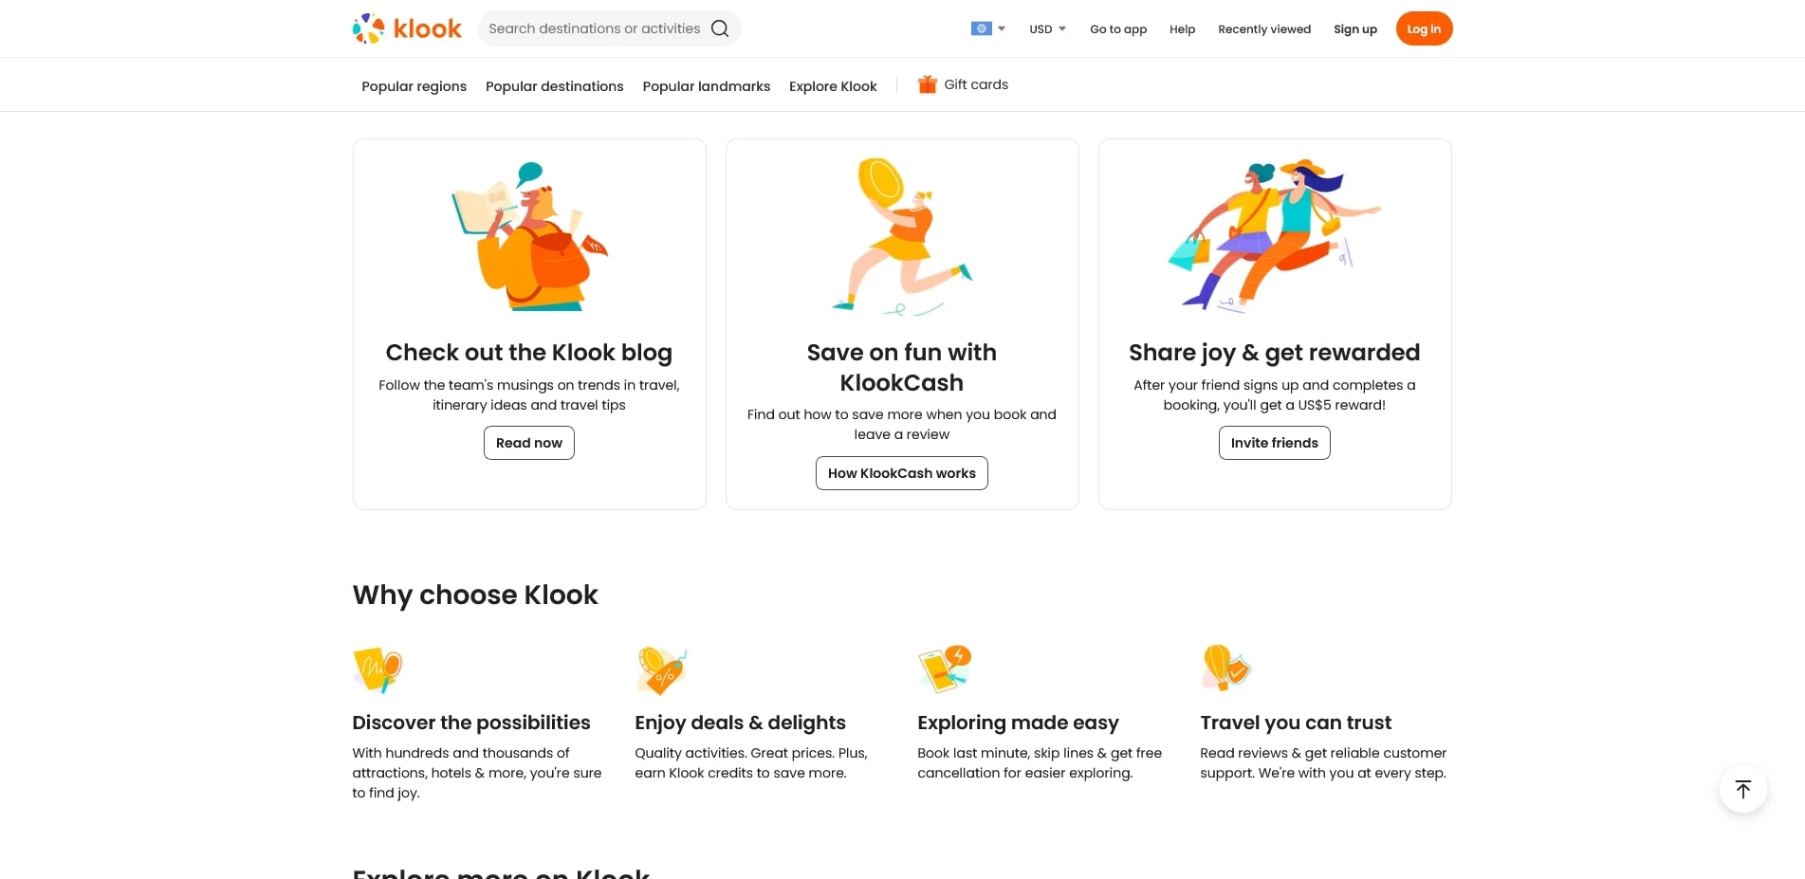The image size is (1805, 879).
Task: Click the Klook logo
Action: (407, 28)
